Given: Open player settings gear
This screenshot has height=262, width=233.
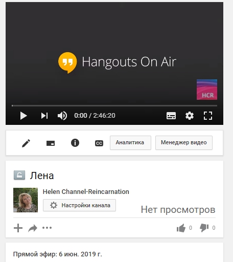Looking at the screenshot, I should point(190,116).
